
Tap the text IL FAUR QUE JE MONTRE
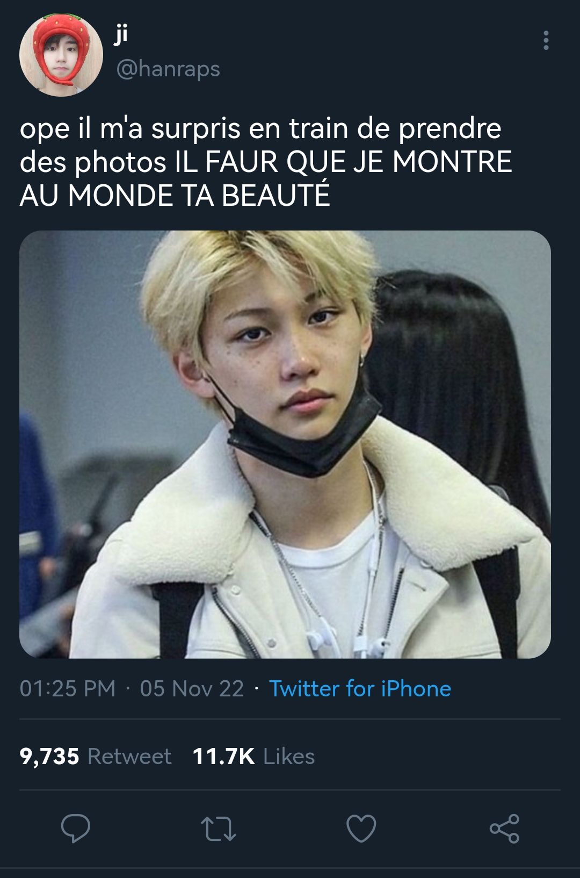(344, 162)
